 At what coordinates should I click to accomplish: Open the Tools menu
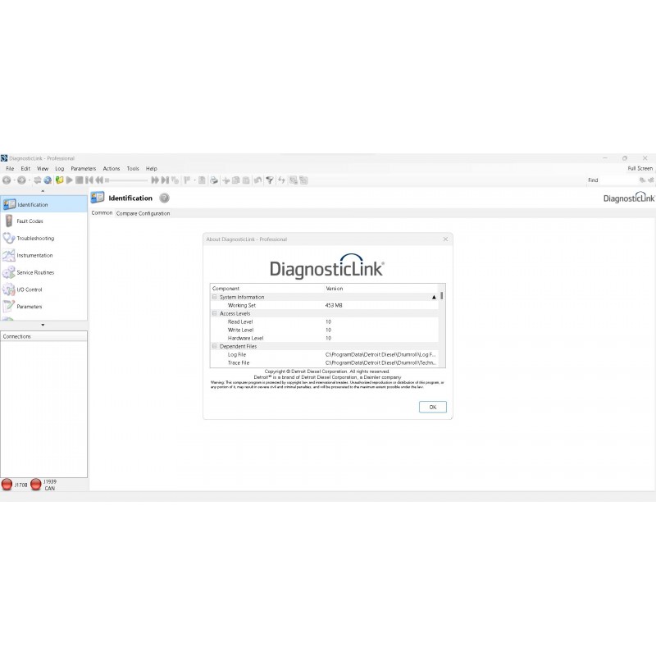click(x=133, y=169)
